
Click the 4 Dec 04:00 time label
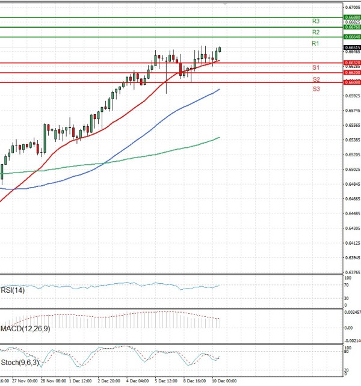click(138, 381)
